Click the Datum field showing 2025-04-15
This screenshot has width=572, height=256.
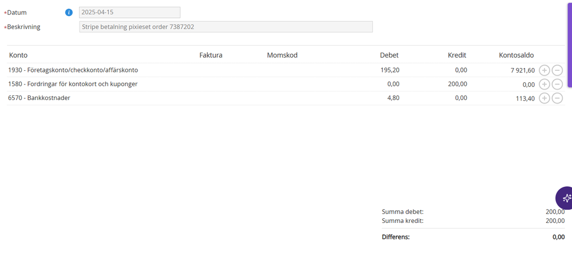[x=129, y=13]
